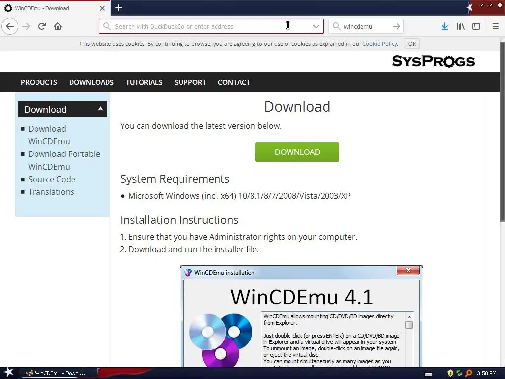Open the CONTACT menu
The image size is (505, 379).
click(234, 82)
